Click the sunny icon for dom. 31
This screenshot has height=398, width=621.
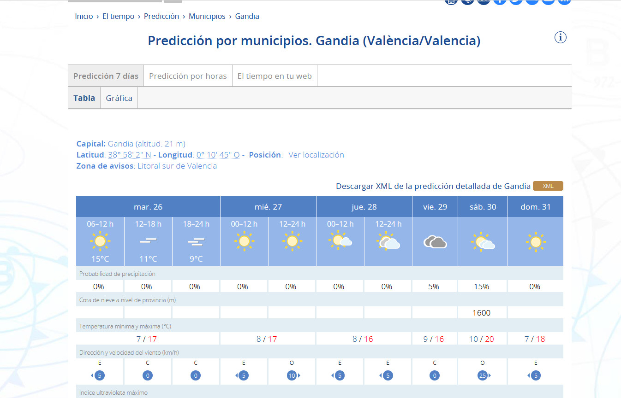[535, 241]
